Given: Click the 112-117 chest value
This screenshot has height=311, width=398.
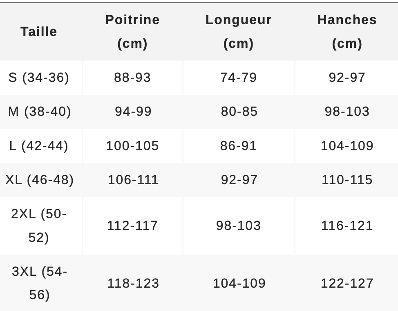Looking at the screenshot, I should 132,226.
